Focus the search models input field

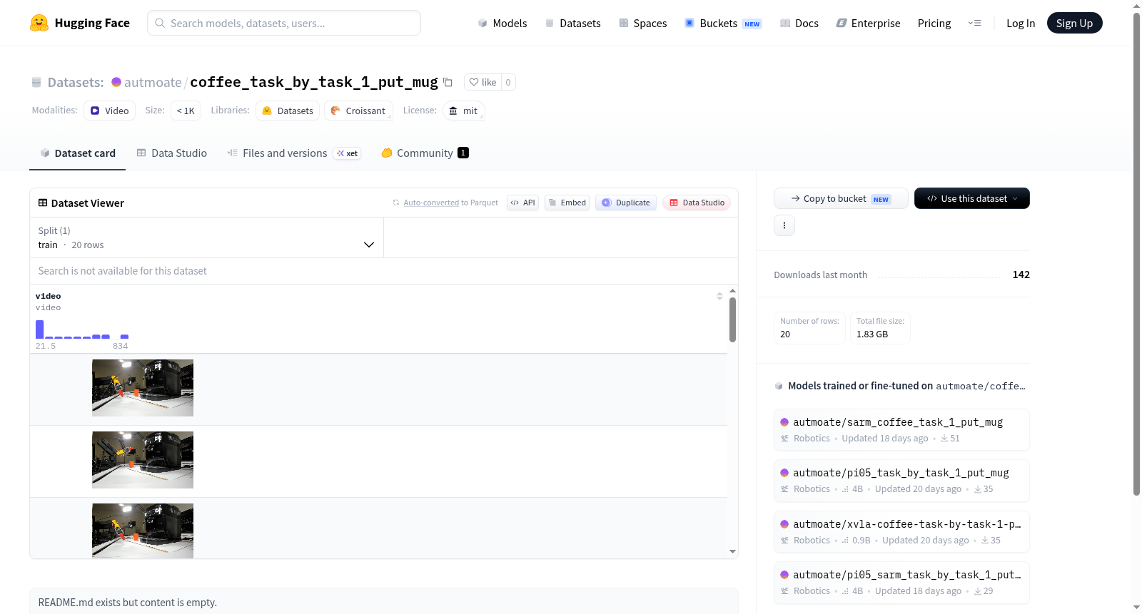[x=284, y=23]
